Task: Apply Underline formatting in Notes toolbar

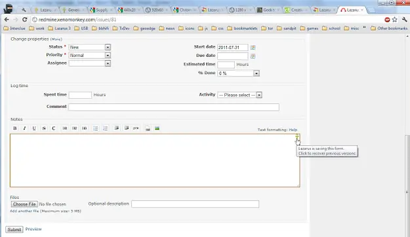Action: tap(34, 128)
